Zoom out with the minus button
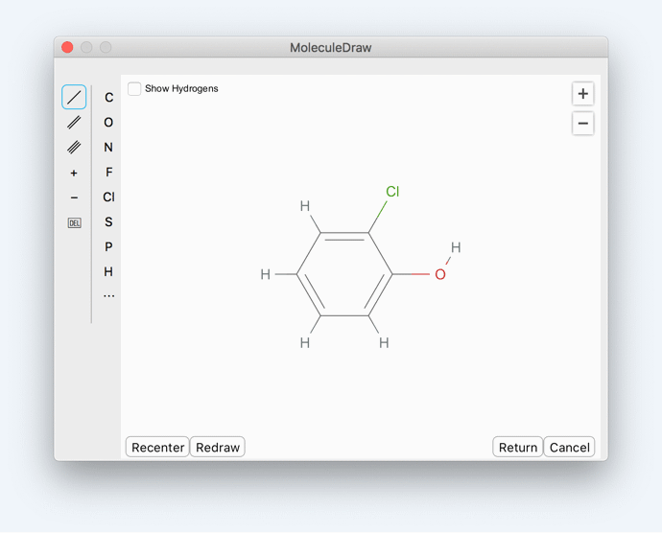 point(582,124)
